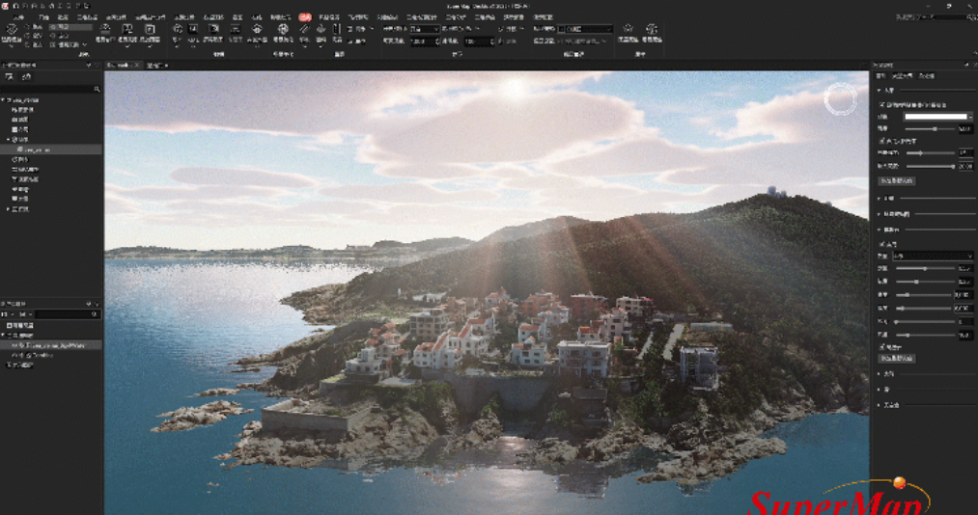This screenshot has height=515, width=978.
Task: Click the bulb-like icon beside the gear-like ribbon icon
Action: (629, 29)
